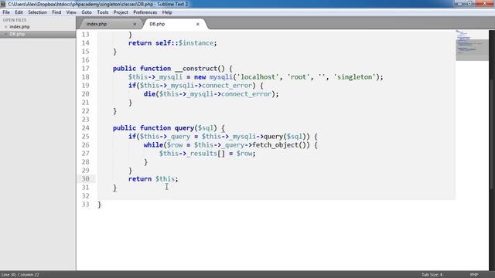
Task: Click the 'die' call on line 20
Action: tap(149, 94)
